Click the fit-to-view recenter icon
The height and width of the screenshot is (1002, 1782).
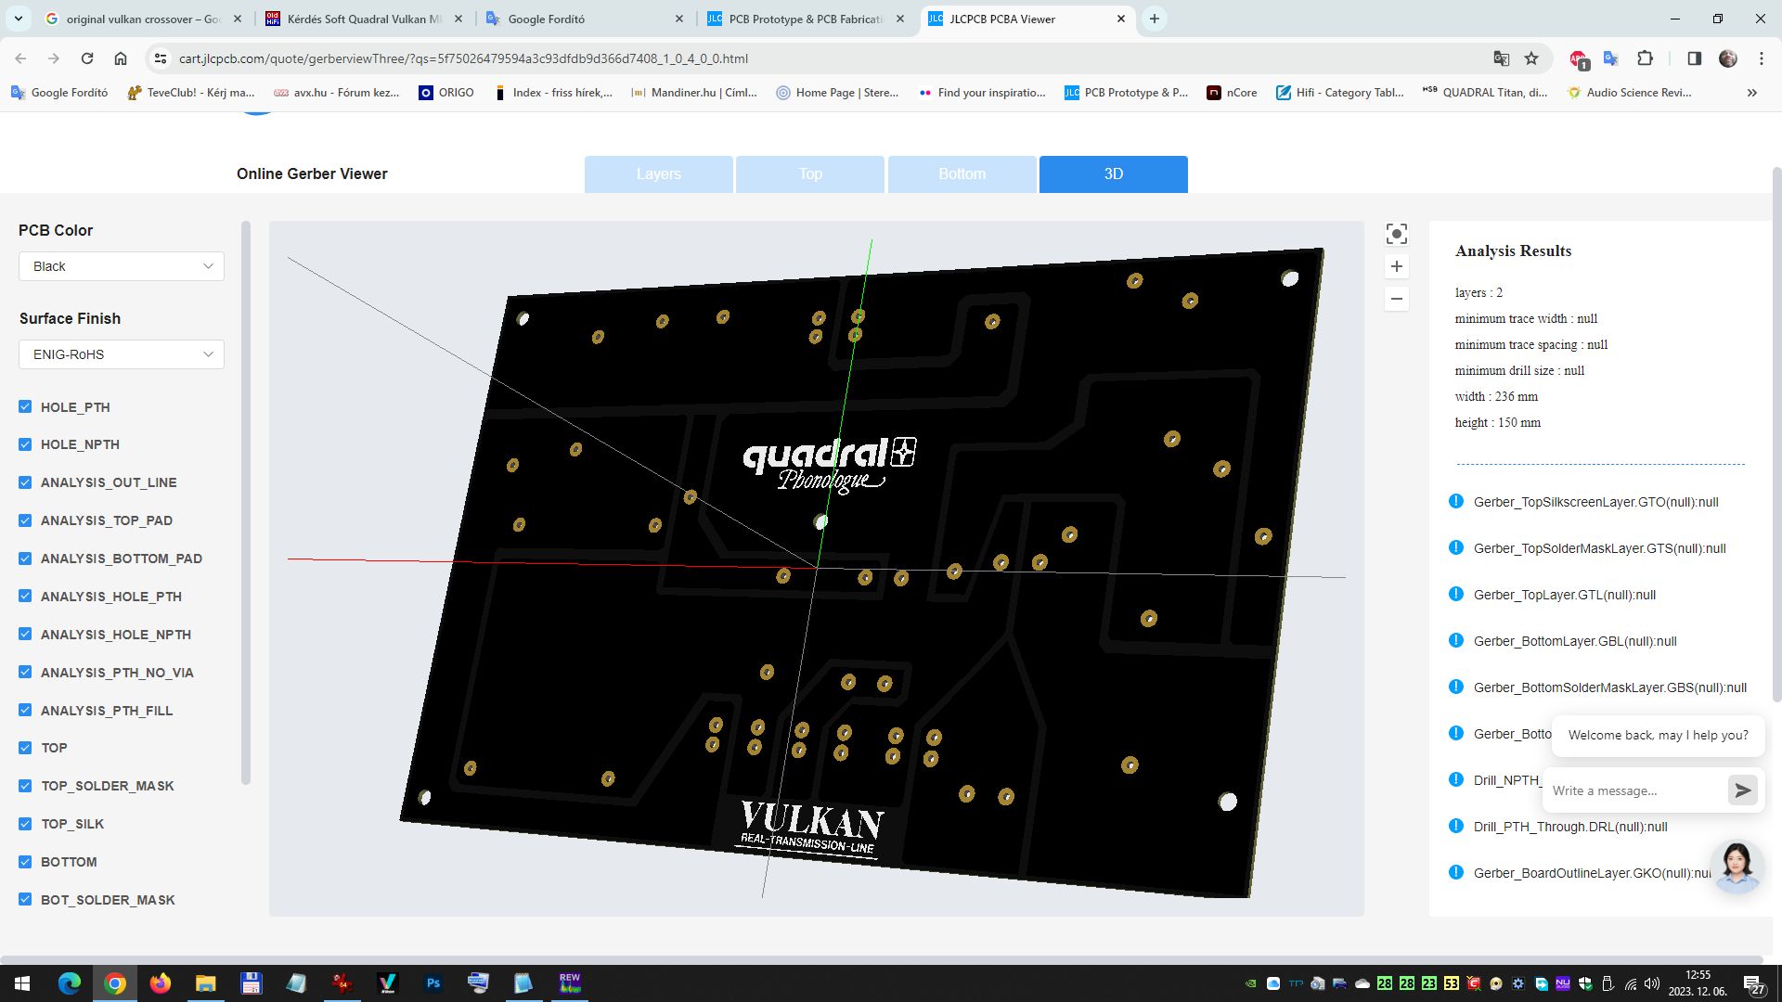tap(1396, 234)
